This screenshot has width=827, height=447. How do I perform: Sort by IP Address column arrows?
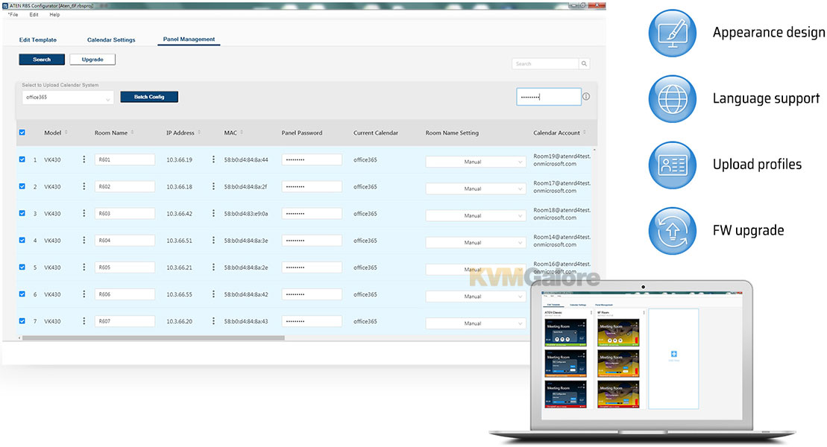pyautogui.click(x=199, y=133)
